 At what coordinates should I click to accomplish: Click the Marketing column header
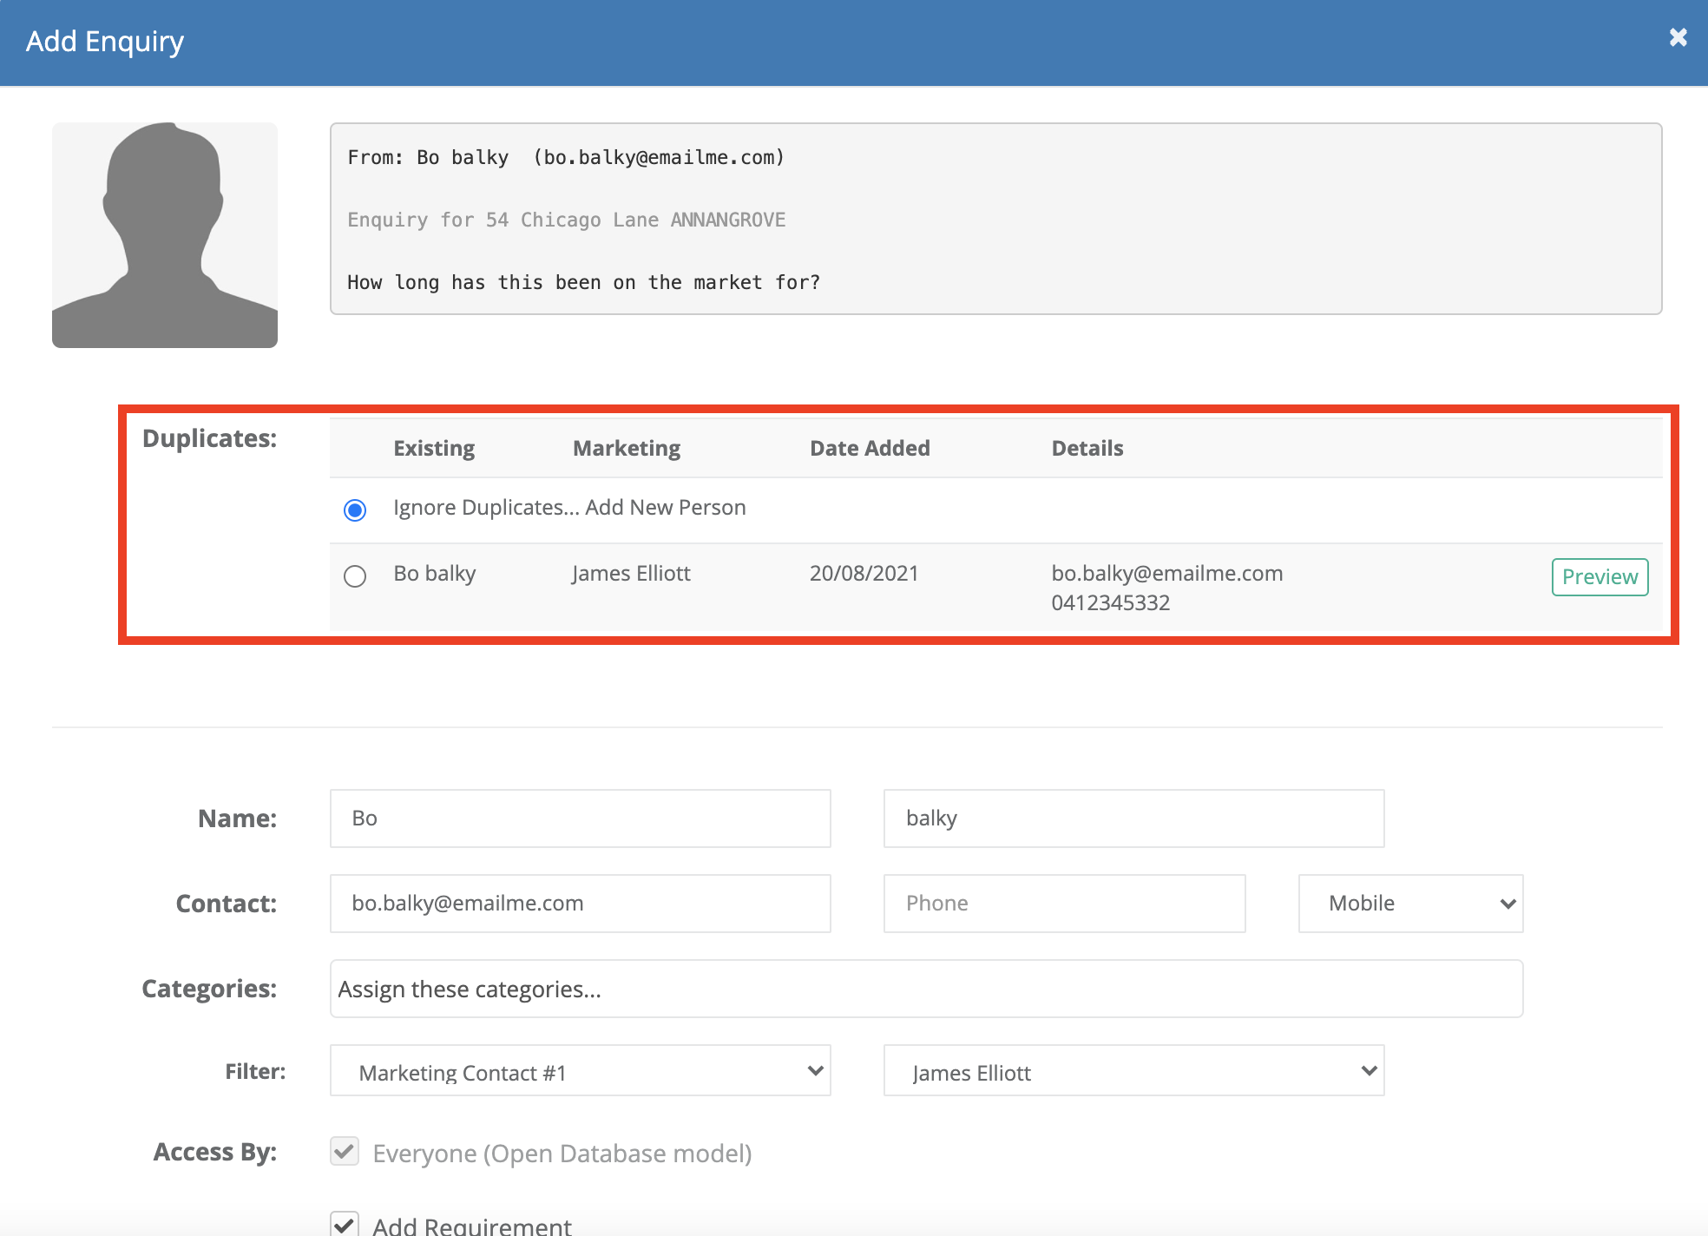click(627, 448)
